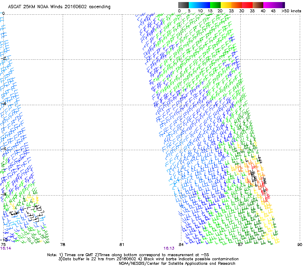Image resolution: width=303 pixels, height=266 pixels.
Task: Click the brown 35-40 knots legend swatch
Action: coord(258,5)
